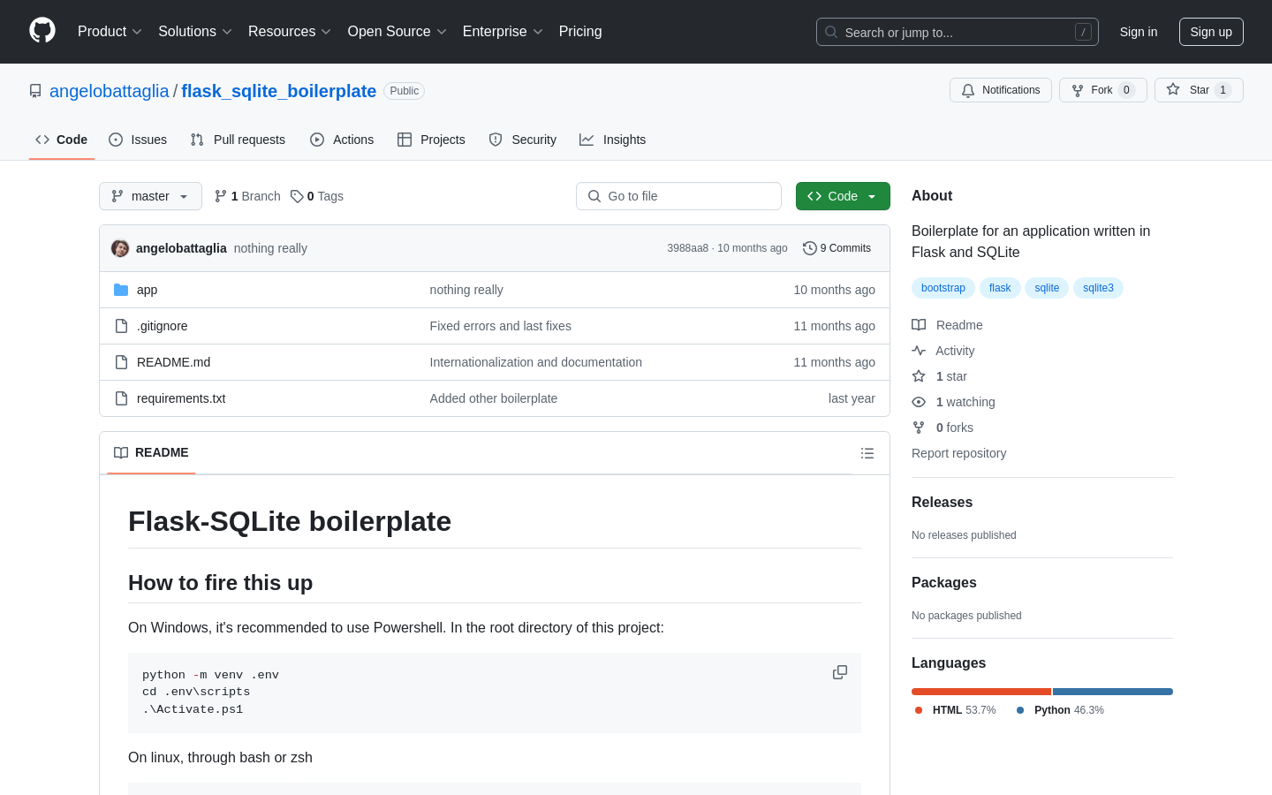Click the commits history clock icon
The width and height of the screenshot is (1272, 795).
coord(809,248)
